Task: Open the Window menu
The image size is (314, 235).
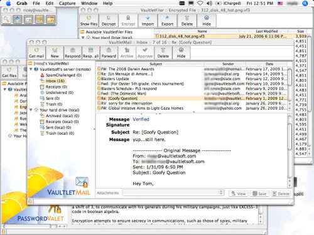Action: 89,3
